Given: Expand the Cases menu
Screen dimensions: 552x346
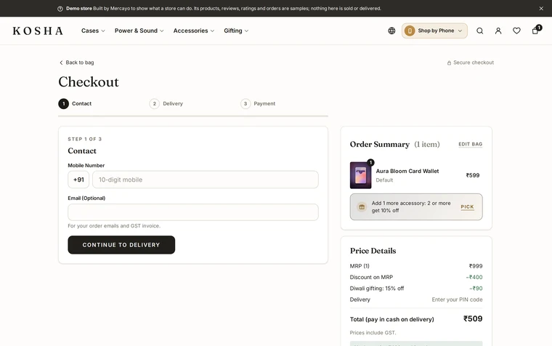Looking at the screenshot, I should click(93, 31).
